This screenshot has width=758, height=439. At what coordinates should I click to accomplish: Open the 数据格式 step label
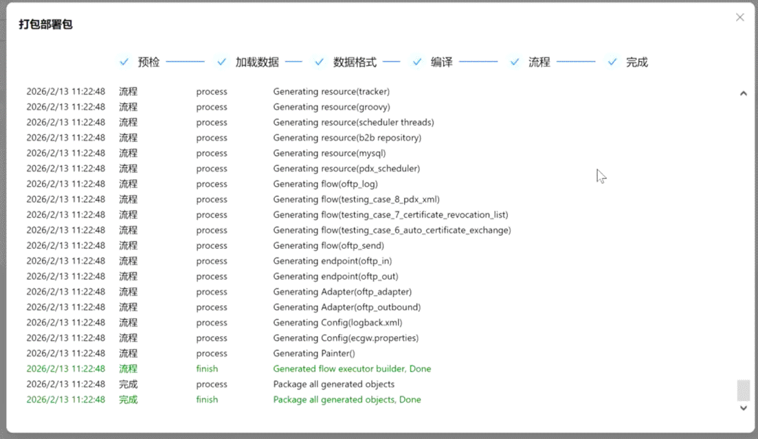coord(355,62)
